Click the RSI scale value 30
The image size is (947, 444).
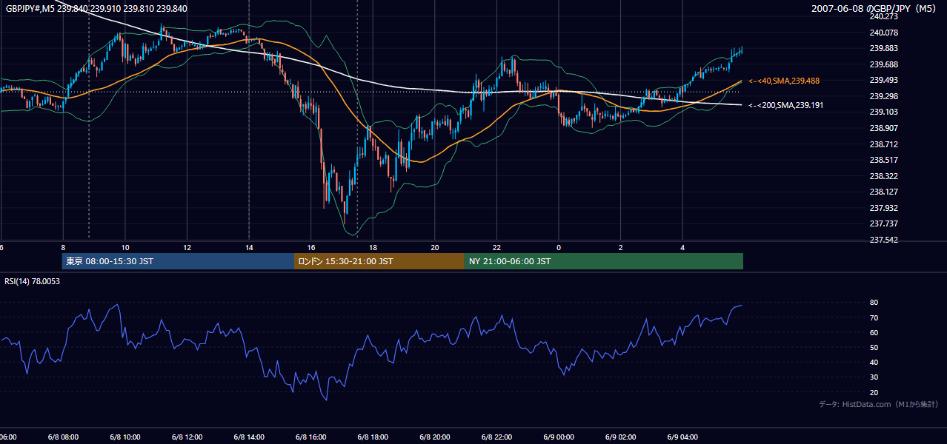pos(874,377)
